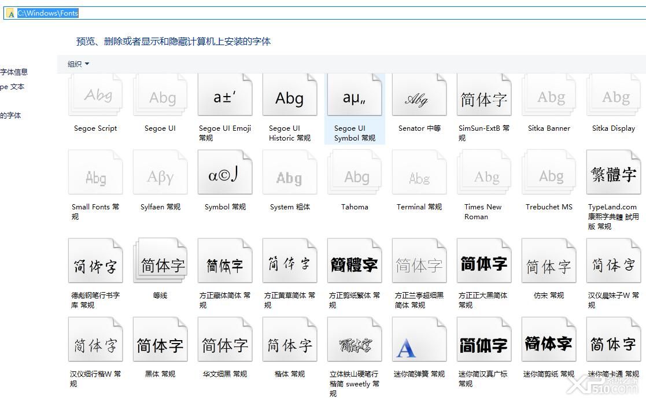Select the Sylfaen 常规 font icon
The width and height of the screenshot is (646, 402).
(x=160, y=172)
